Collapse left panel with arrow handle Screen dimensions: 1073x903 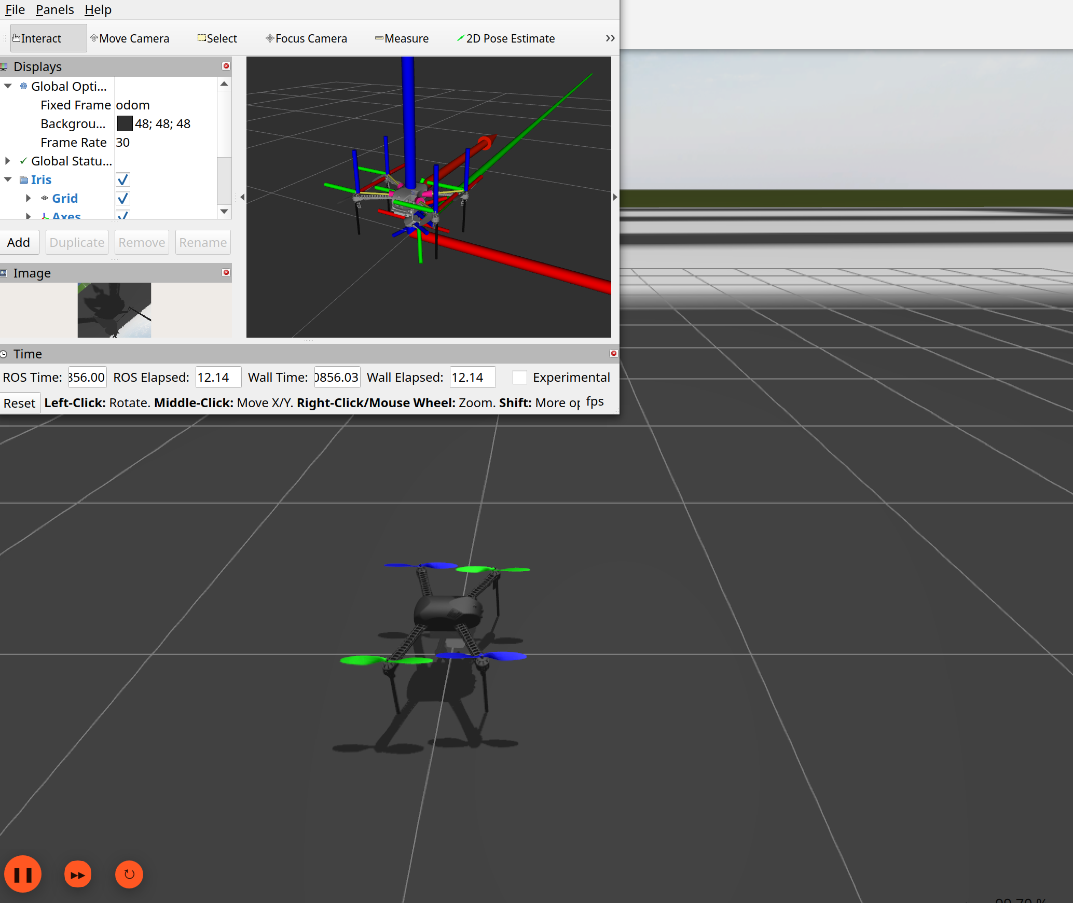242,197
